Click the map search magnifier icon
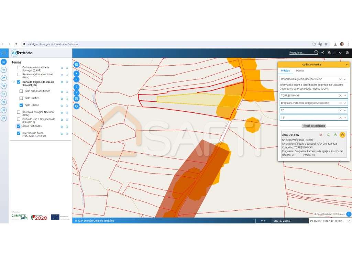 coord(316,52)
